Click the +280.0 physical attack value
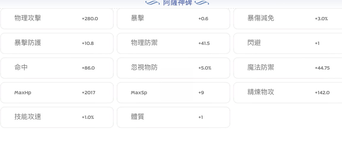Screen dimensions: 342x152 tap(90, 19)
